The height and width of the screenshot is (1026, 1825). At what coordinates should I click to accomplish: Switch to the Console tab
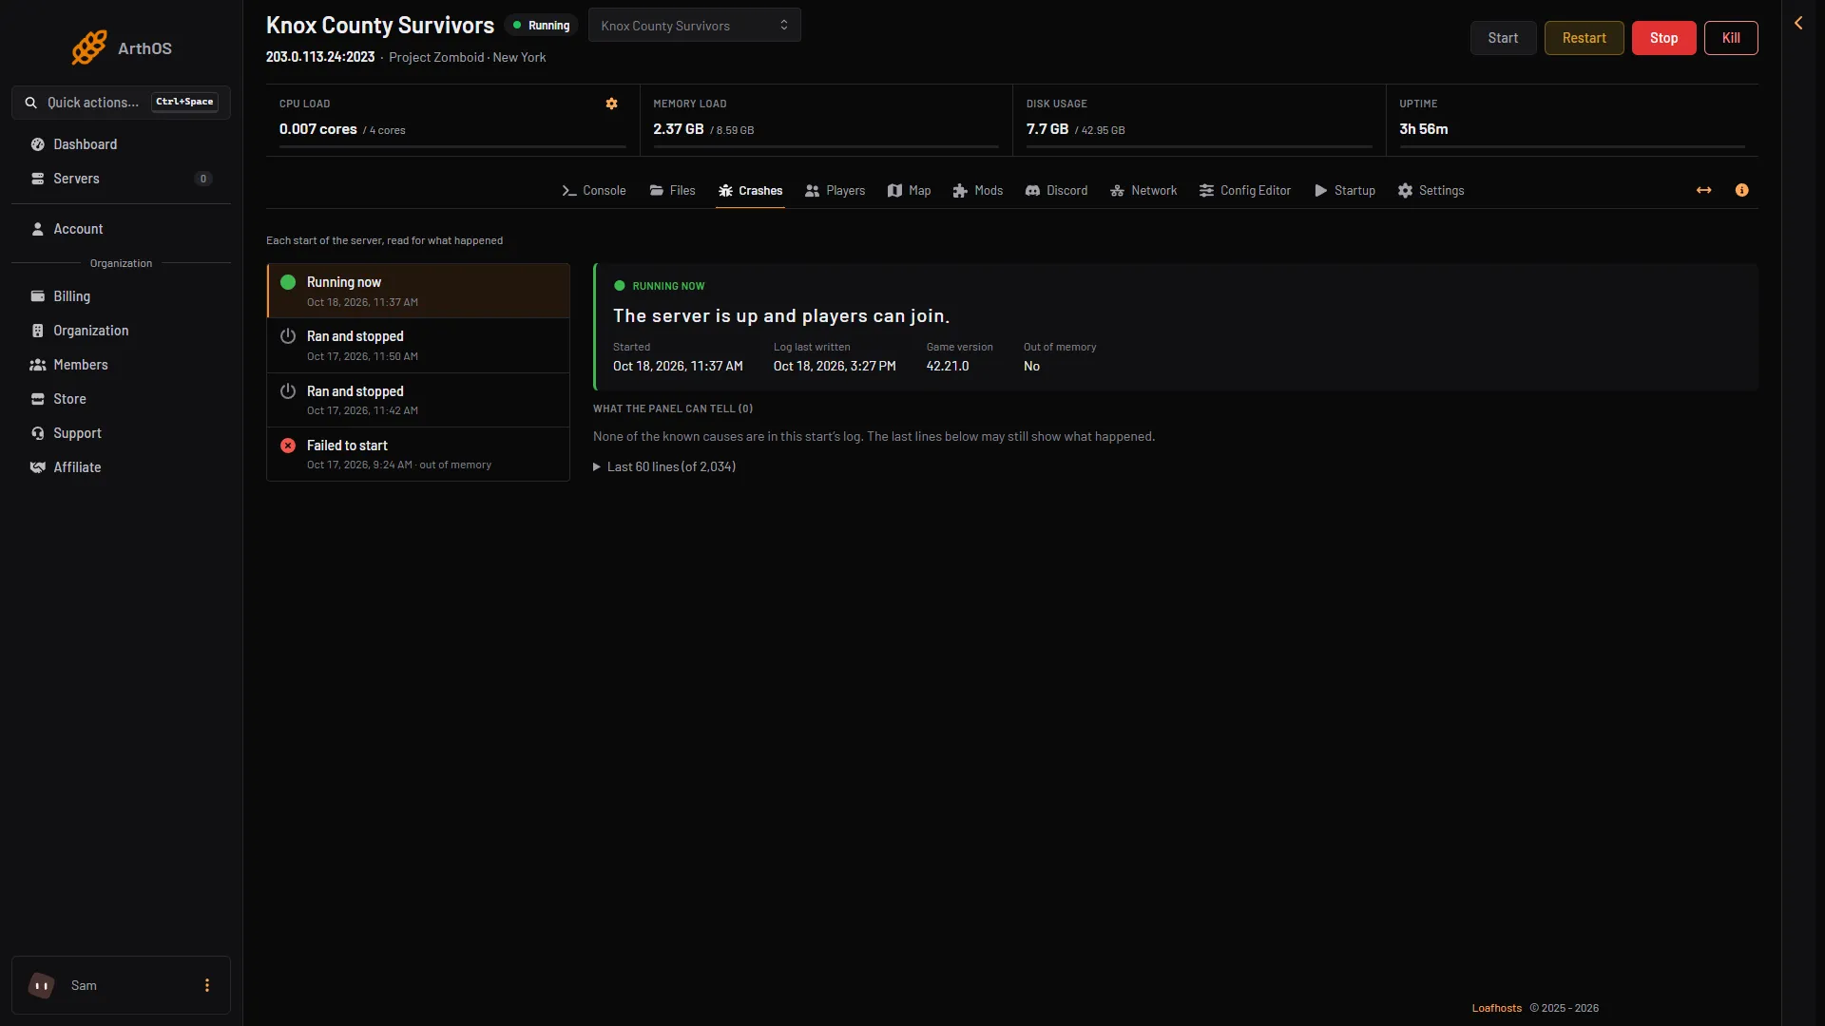(x=593, y=190)
